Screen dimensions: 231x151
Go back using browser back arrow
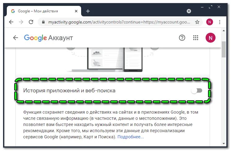pos(11,22)
